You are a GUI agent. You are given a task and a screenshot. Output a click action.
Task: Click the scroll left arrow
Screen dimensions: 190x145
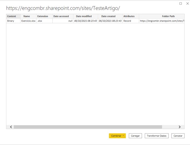[x=11, y=127]
